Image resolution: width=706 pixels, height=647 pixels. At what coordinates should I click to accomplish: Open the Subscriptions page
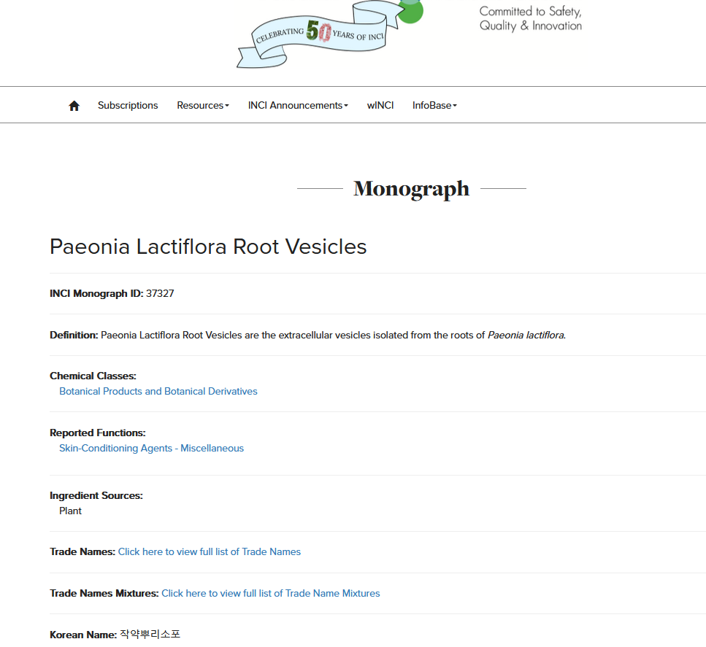[x=128, y=106]
